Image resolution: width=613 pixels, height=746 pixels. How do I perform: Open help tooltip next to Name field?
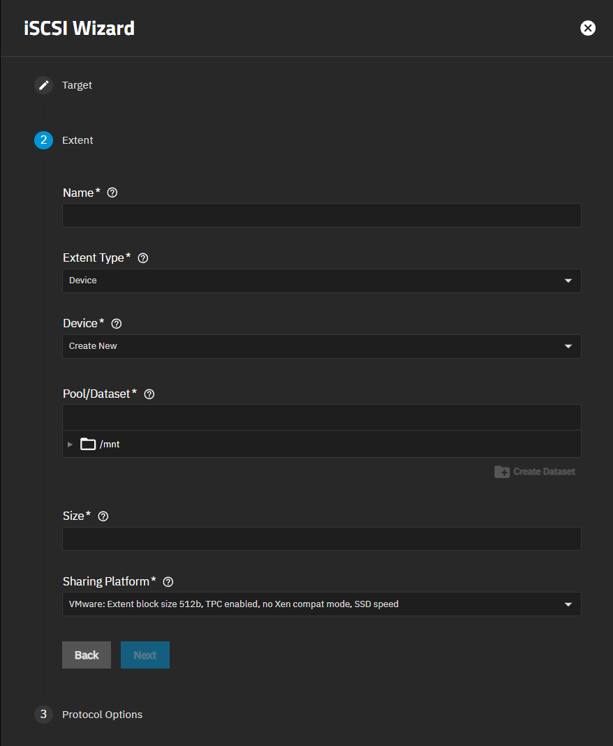pos(112,193)
